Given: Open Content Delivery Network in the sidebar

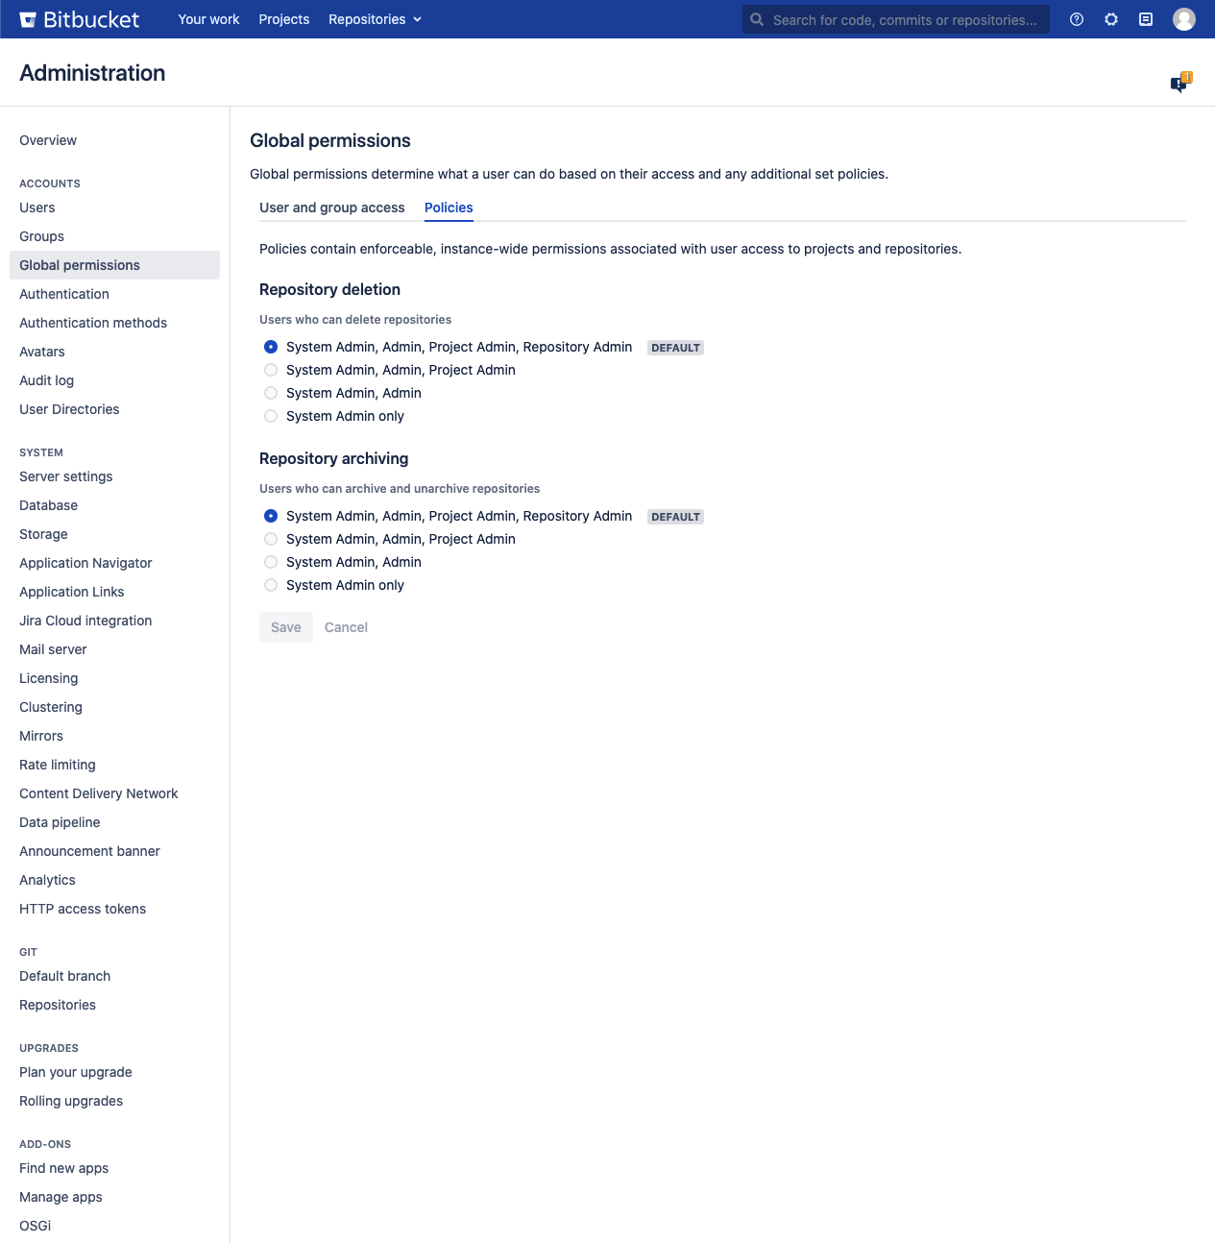Looking at the screenshot, I should [99, 793].
